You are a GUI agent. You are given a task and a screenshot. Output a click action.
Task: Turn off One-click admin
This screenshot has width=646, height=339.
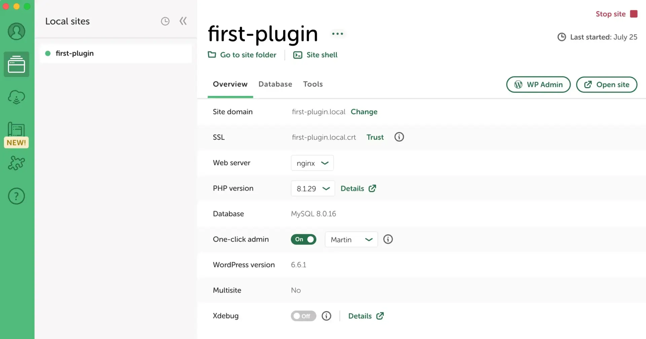coord(303,239)
